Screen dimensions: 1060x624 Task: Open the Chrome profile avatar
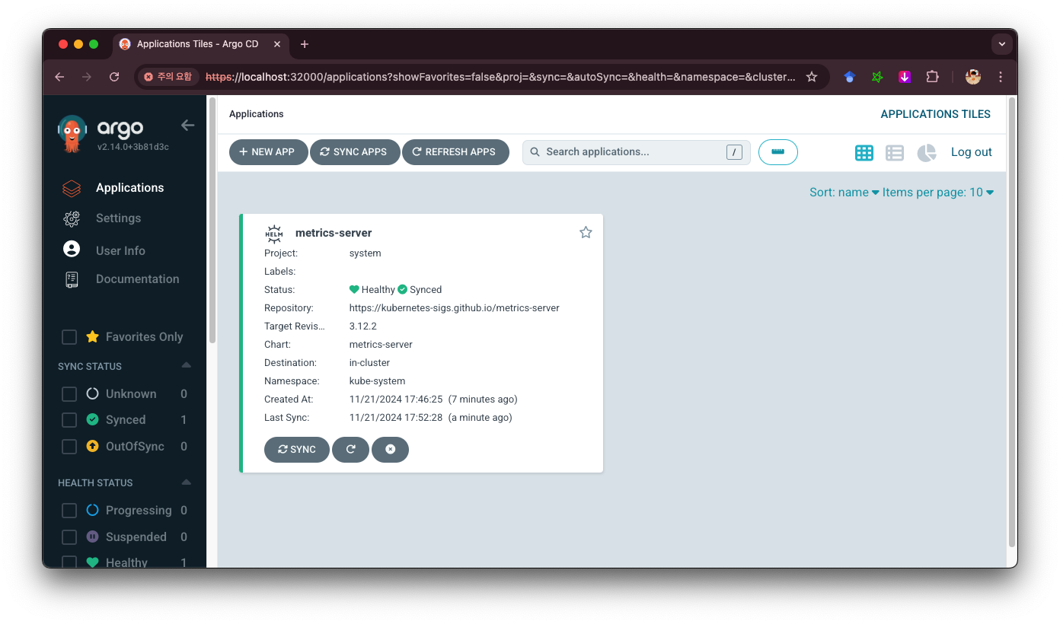click(973, 77)
